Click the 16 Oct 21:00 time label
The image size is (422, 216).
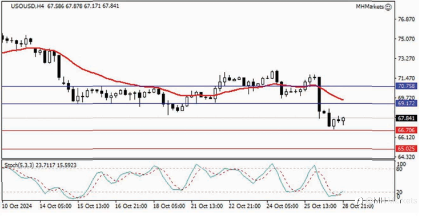tap(131, 206)
